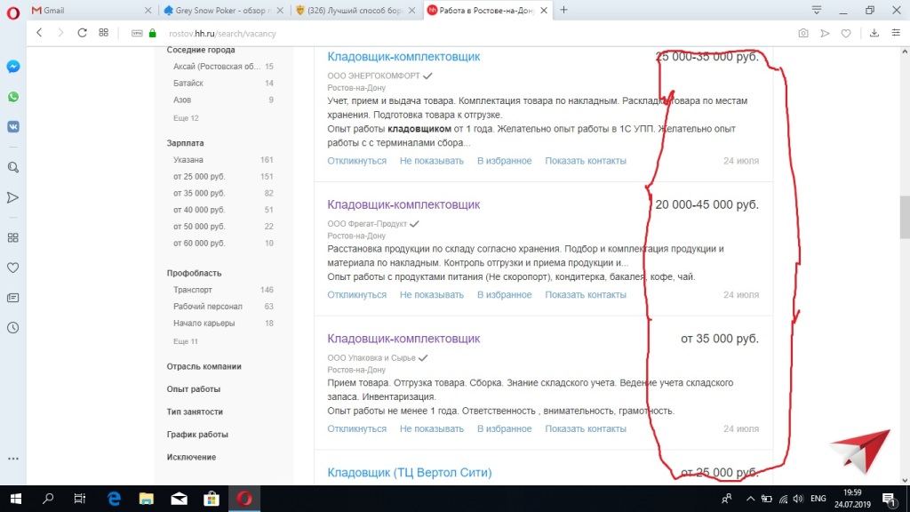910x512 pixels.
Task: Expand the "Опыт работы" filter section
Action: tap(193, 389)
